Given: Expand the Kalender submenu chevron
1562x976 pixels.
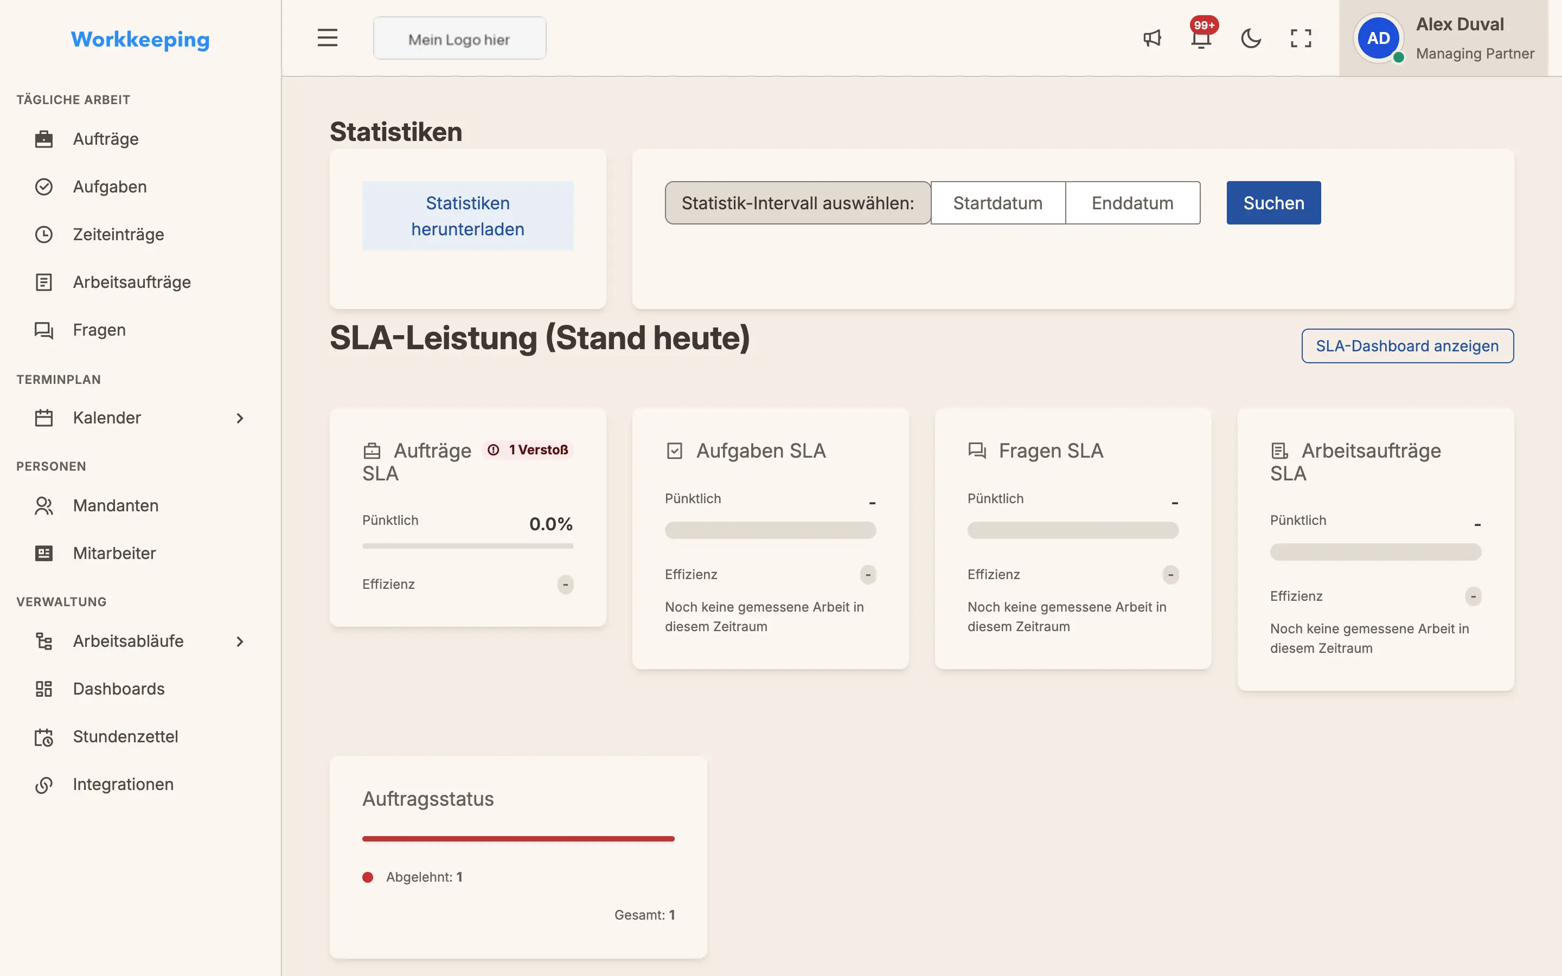Looking at the screenshot, I should pos(240,418).
